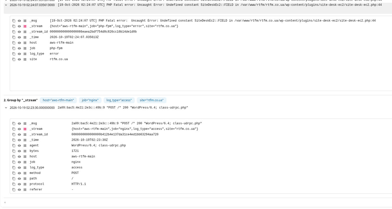Click the nginx _stream_id value b412b4e137da31ce4ed1bb63294aa720
This screenshot has width=392, height=209.
click(x=115, y=135)
